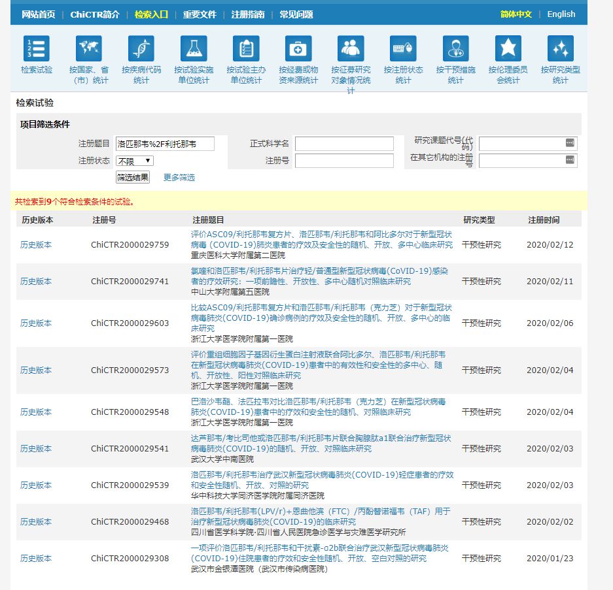Click sponsor text 重庆医科大学附属第二医院

pos(237,255)
